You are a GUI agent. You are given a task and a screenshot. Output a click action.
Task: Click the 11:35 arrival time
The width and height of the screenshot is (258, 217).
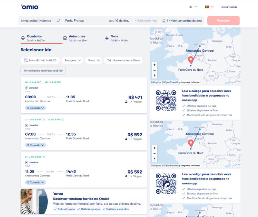pyautogui.click(x=71, y=97)
